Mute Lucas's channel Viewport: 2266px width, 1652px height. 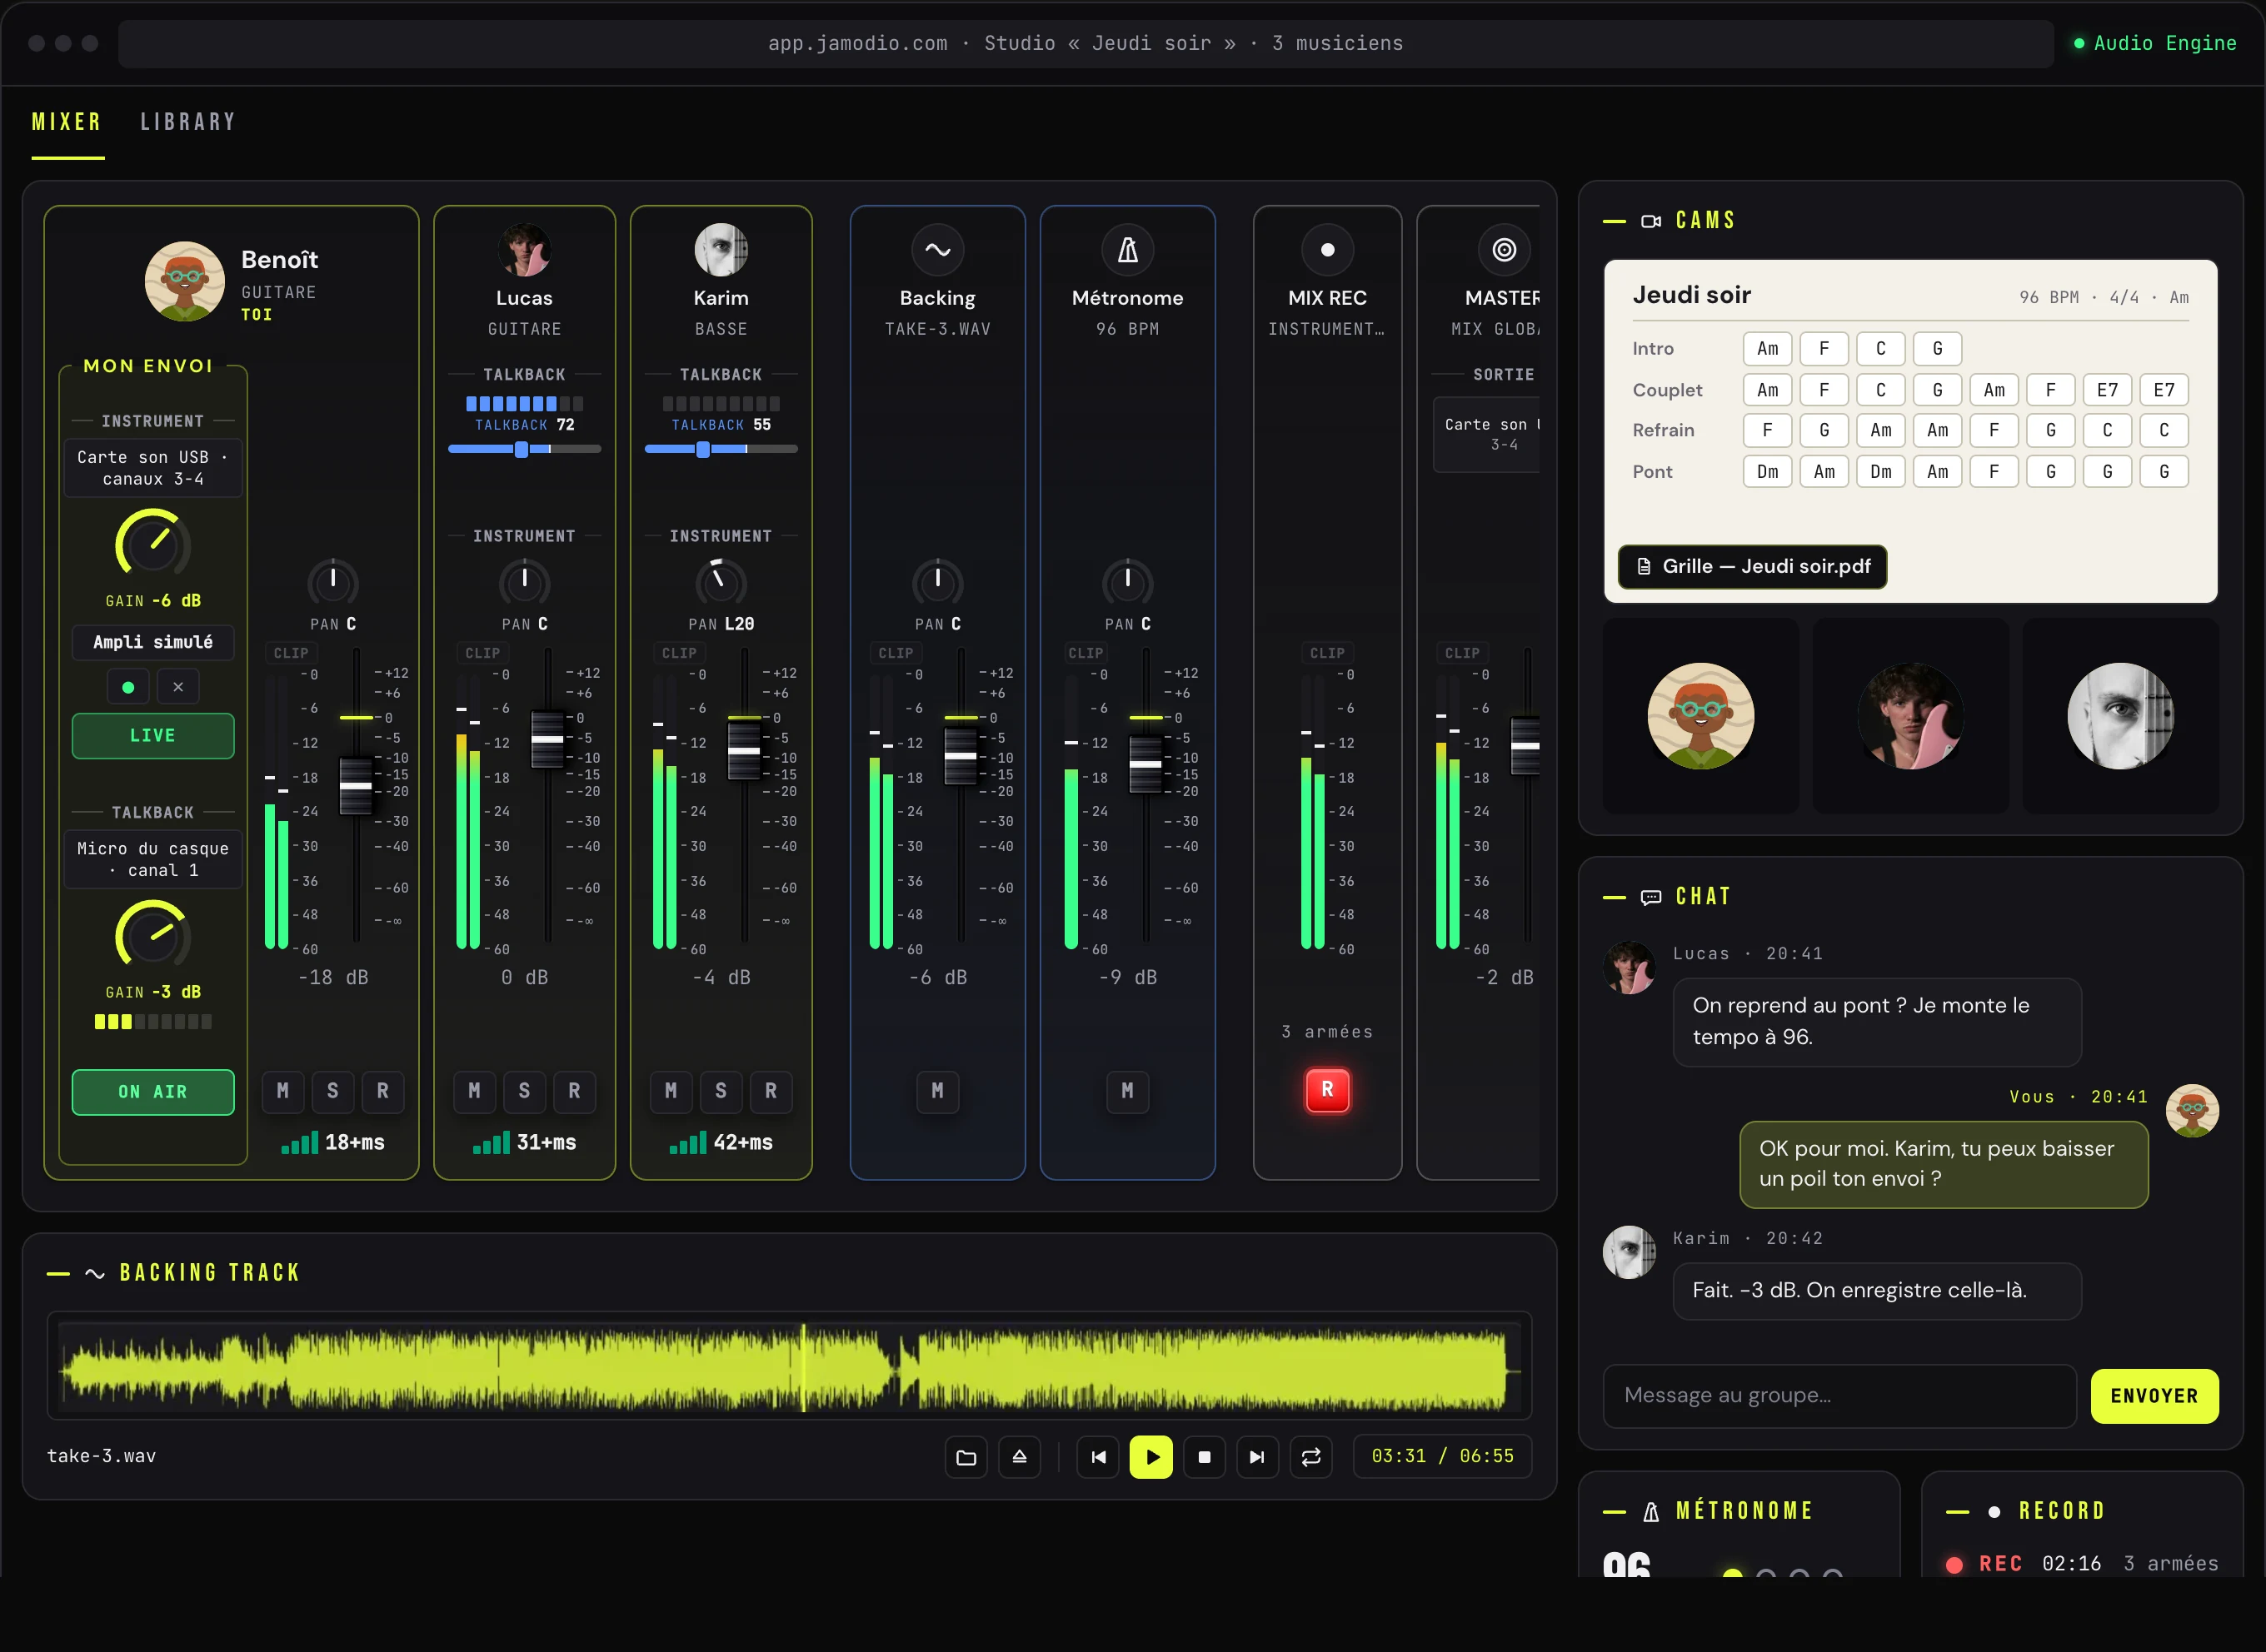(474, 1091)
